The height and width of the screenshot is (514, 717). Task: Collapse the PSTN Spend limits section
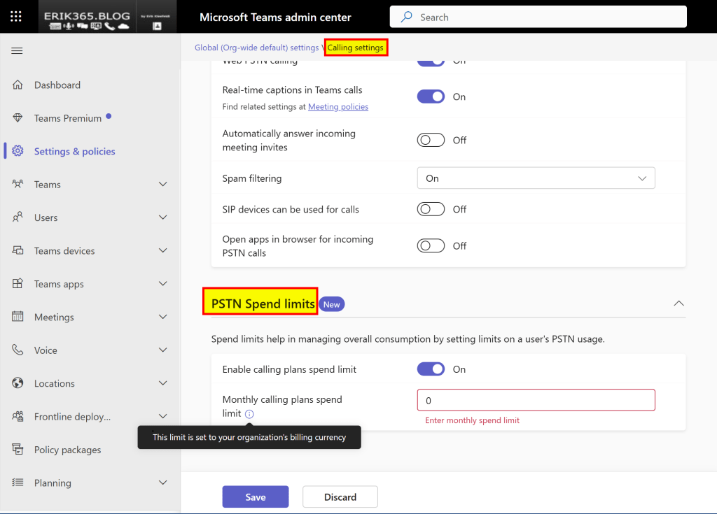pos(678,304)
